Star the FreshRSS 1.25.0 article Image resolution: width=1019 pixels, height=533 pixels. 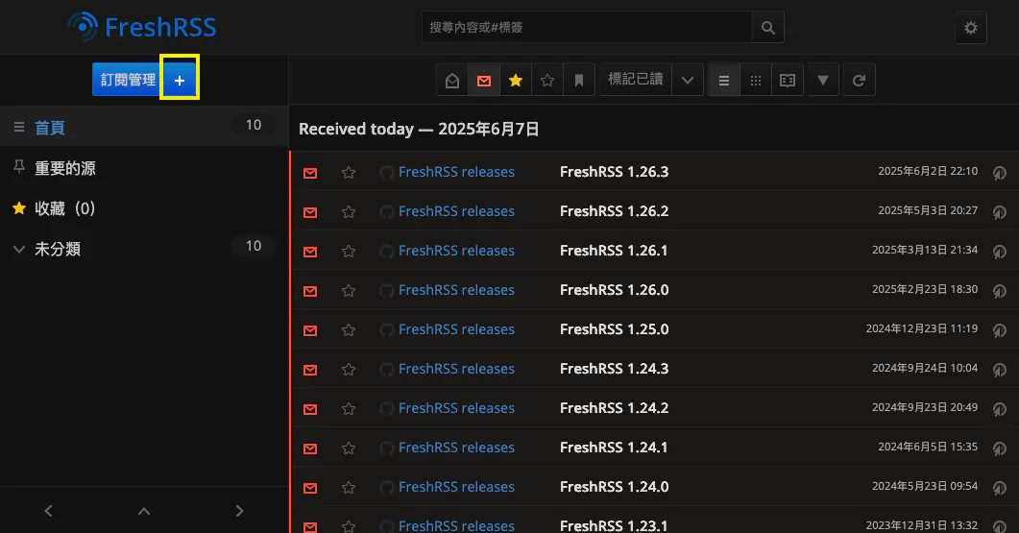(349, 329)
